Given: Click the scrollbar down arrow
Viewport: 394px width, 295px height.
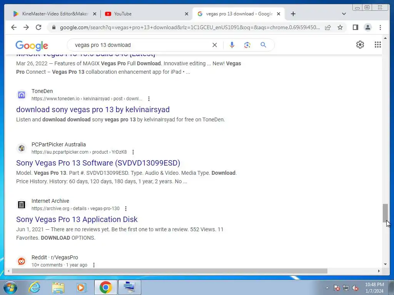Looking at the screenshot, I should pyautogui.click(x=385, y=264).
